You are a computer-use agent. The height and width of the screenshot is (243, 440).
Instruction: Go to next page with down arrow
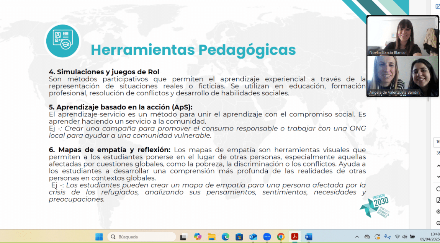[438, 177]
